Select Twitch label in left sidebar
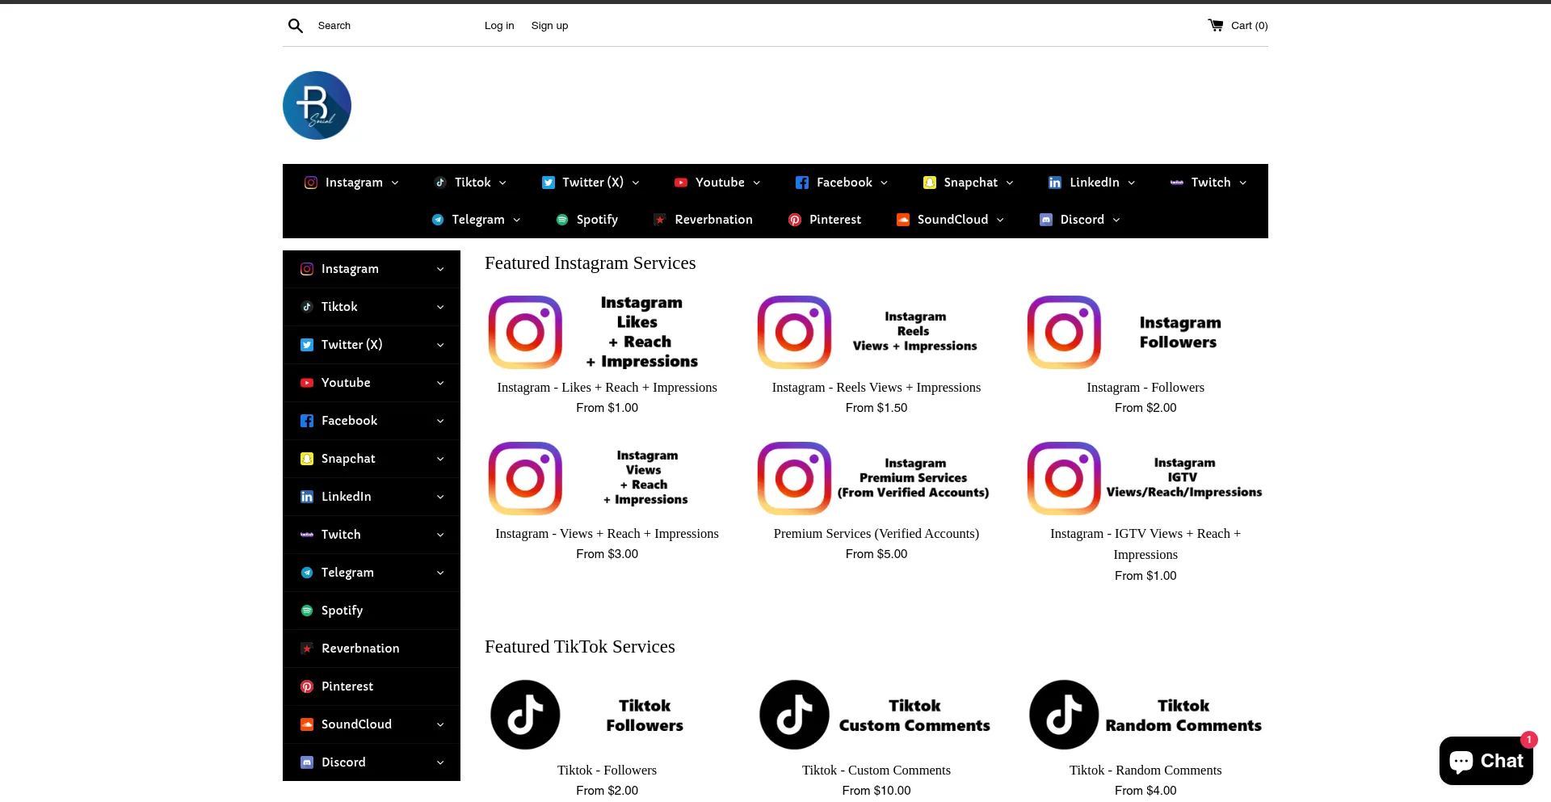 (x=341, y=535)
